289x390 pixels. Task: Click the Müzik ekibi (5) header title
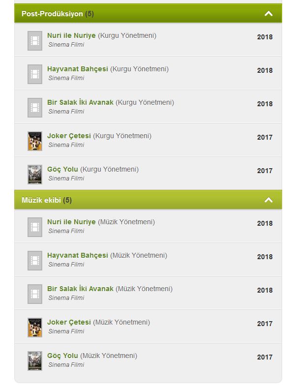point(47,200)
